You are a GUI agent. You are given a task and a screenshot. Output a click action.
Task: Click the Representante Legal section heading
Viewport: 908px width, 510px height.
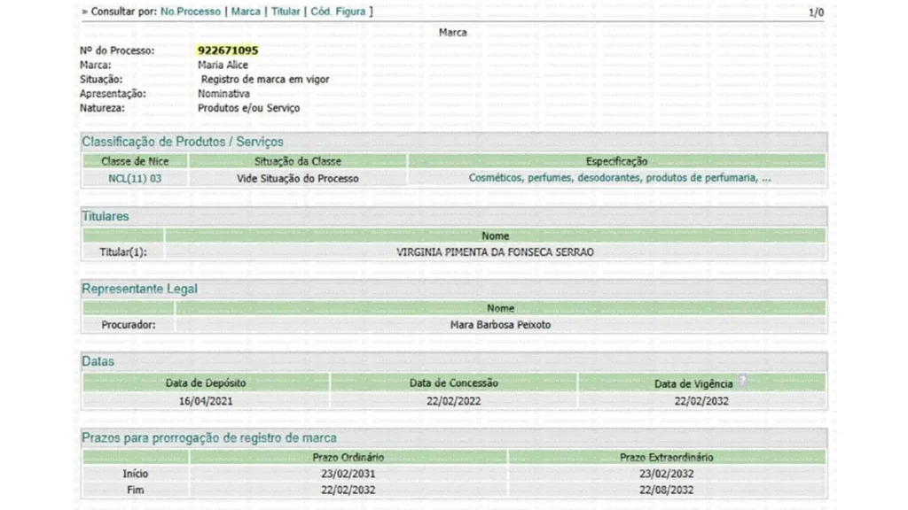(x=139, y=289)
